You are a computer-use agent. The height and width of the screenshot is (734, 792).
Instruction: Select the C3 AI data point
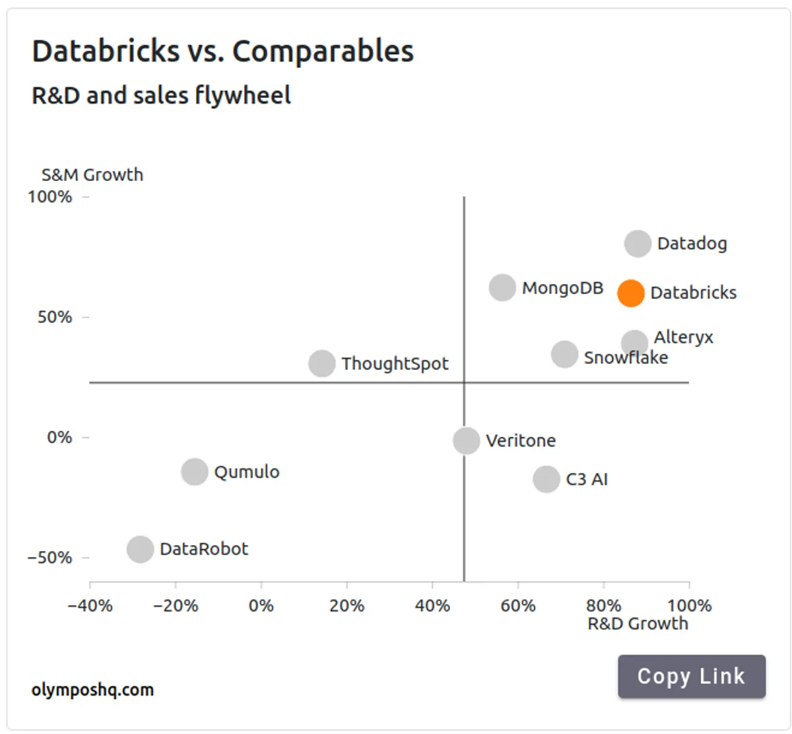point(546,480)
